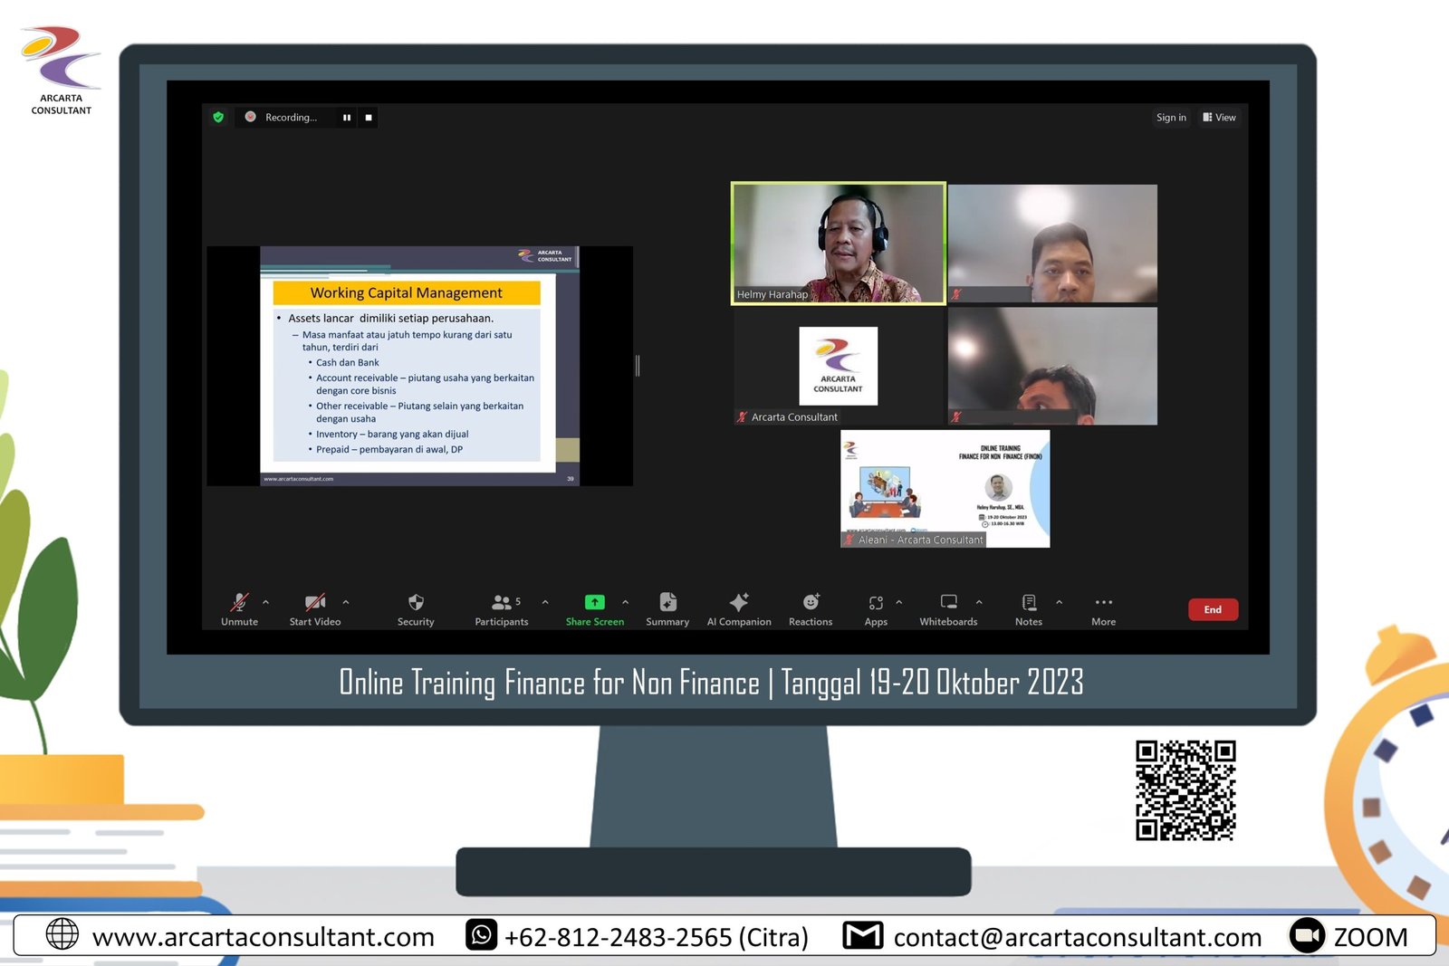Pause the meeting recording
This screenshot has height=966, width=1449.
tap(347, 118)
